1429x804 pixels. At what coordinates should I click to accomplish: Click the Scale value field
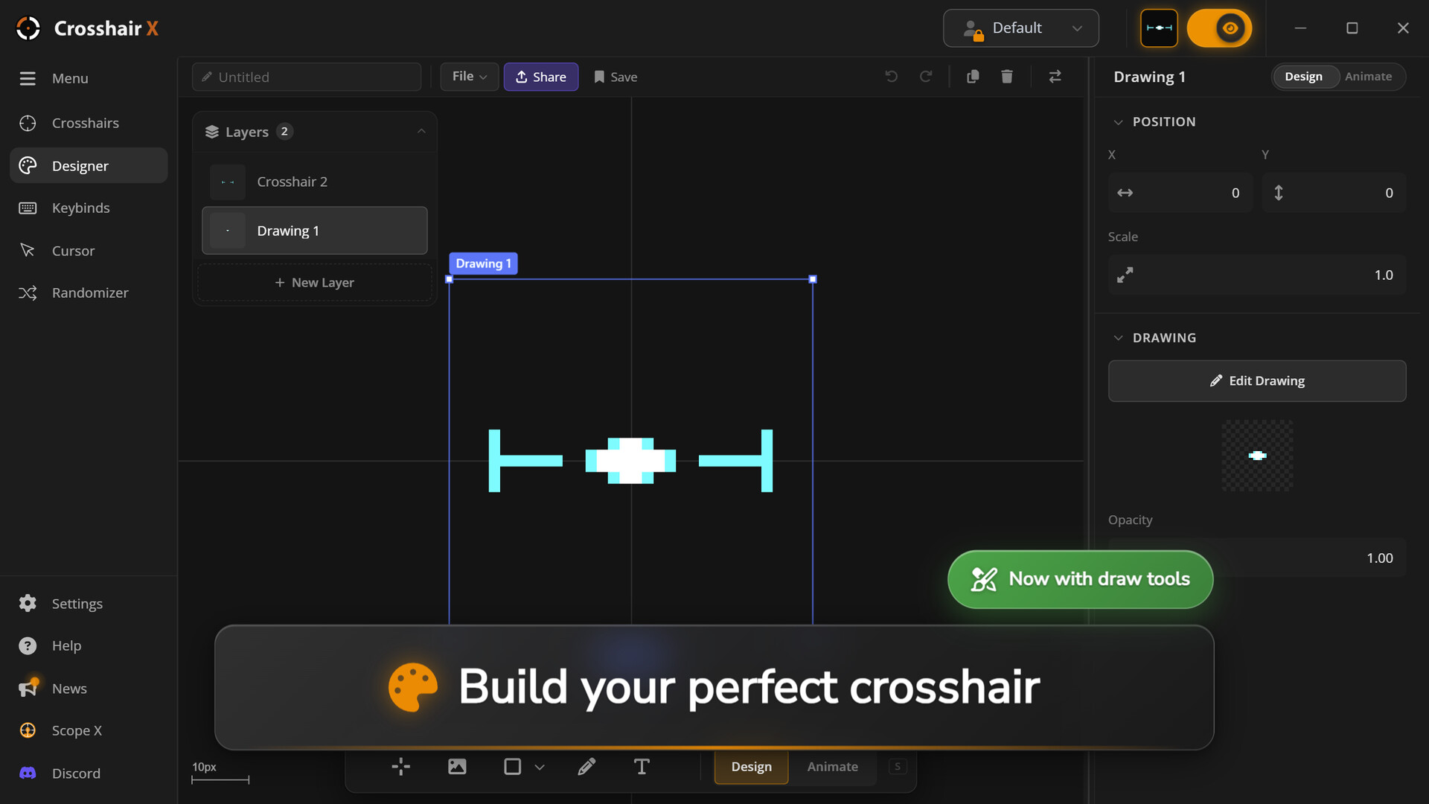click(1257, 275)
